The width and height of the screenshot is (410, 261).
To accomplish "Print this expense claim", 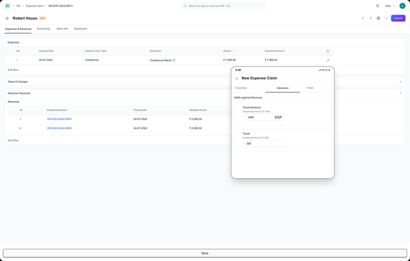I will pyautogui.click(x=378, y=18).
